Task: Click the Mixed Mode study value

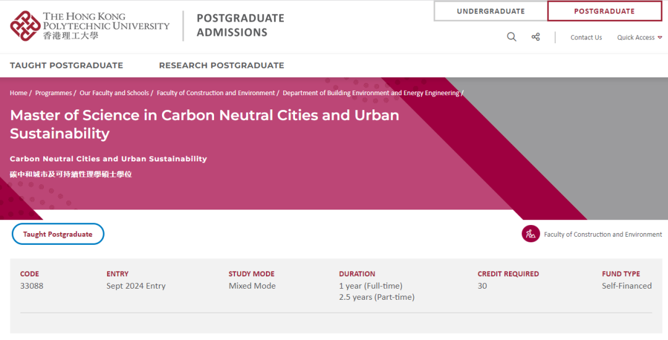Action: (252, 286)
